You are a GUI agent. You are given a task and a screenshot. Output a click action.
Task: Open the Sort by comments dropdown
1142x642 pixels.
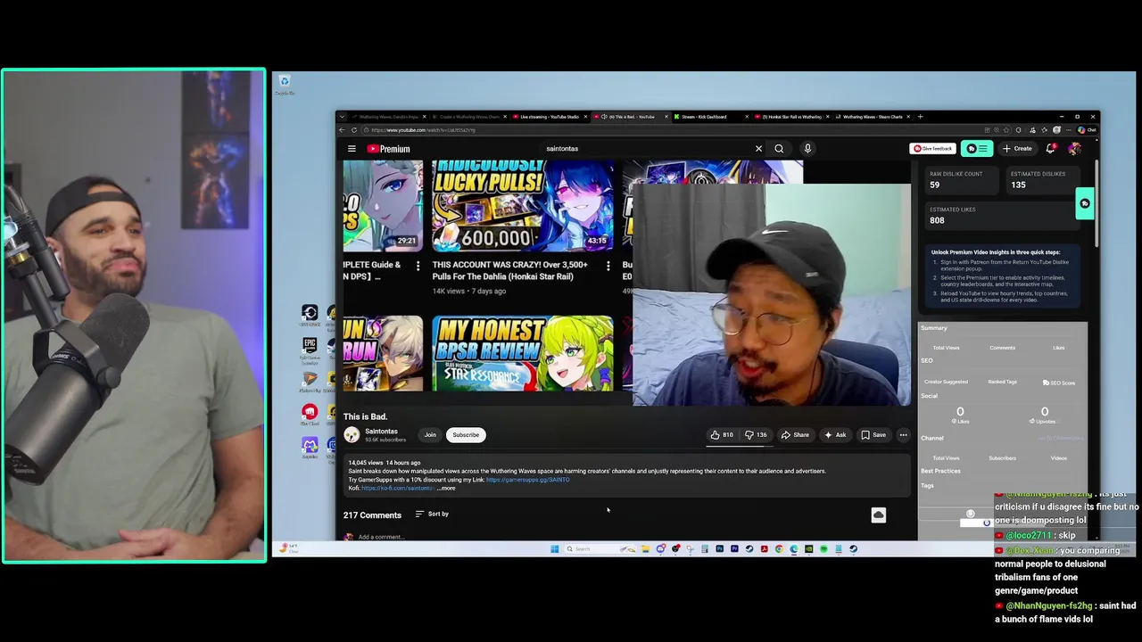433,514
